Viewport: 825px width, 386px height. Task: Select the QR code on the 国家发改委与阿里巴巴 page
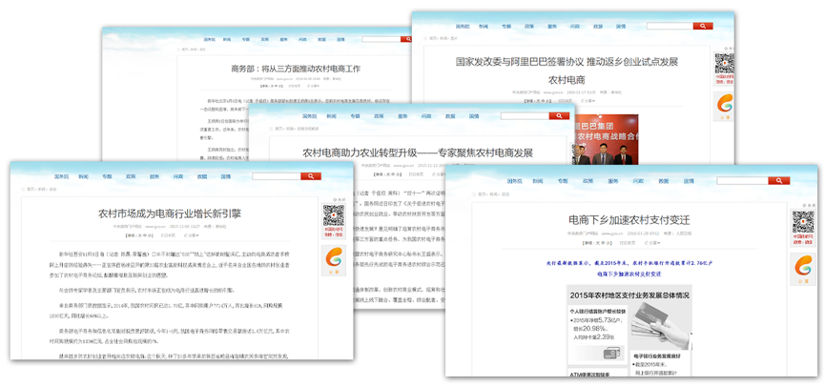tap(725, 65)
